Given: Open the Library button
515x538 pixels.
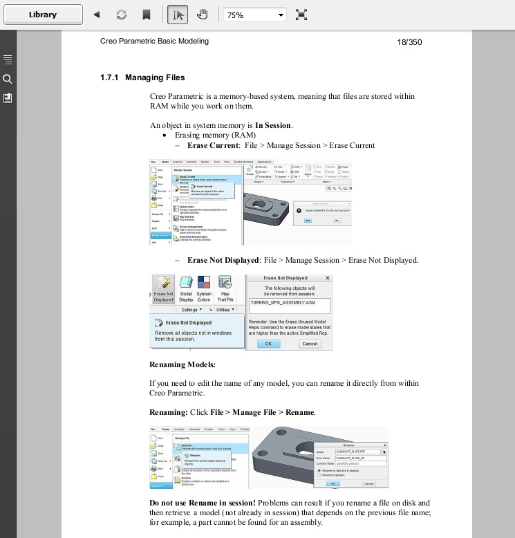Looking at the screenshot, I should 43,15.
